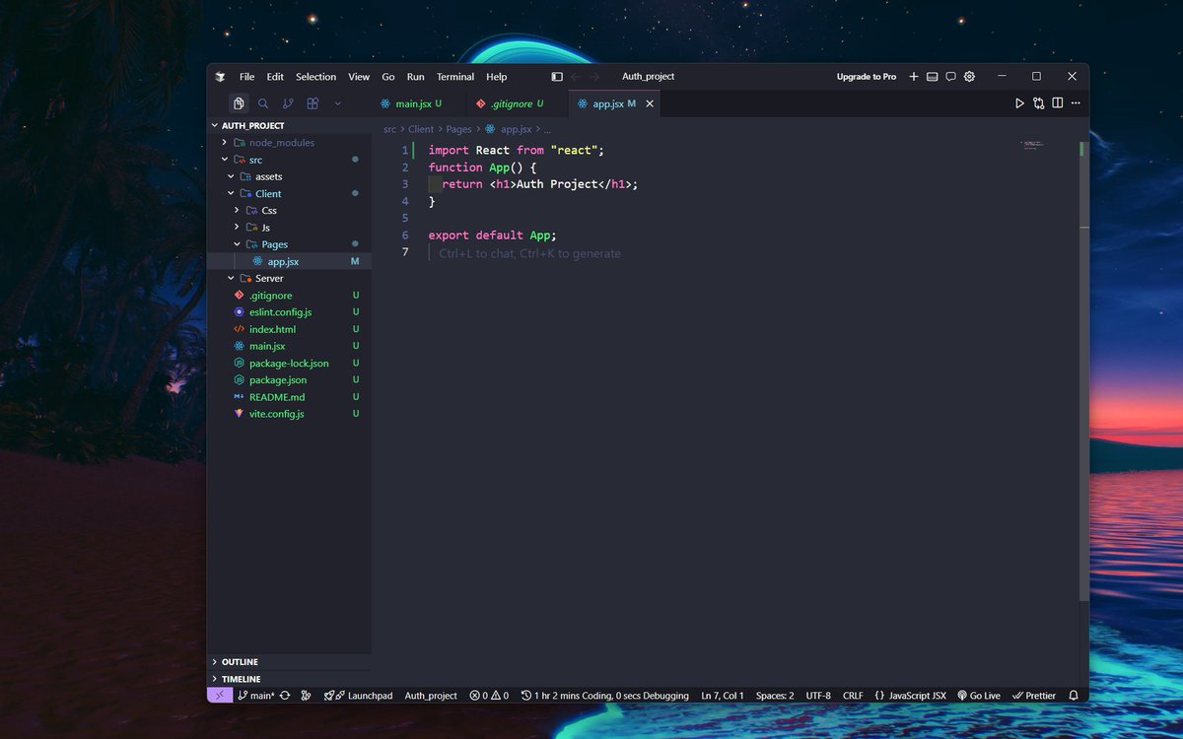Open .gitignore from the file tree
The image size is (1183, 739).
(289, 296)
